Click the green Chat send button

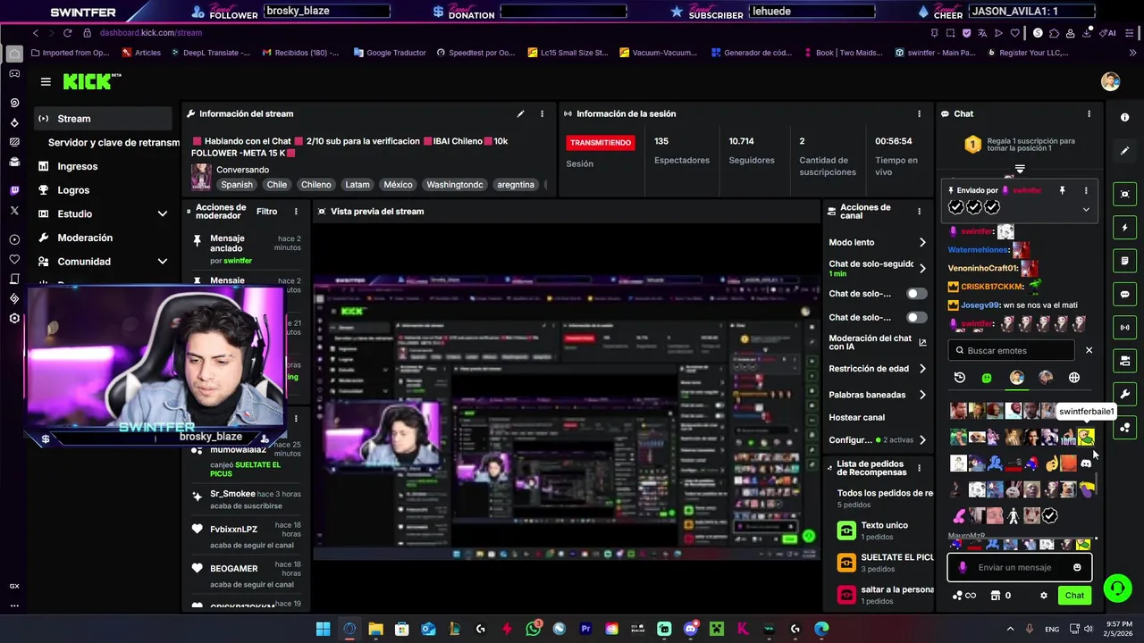(x=1074, y=596)
